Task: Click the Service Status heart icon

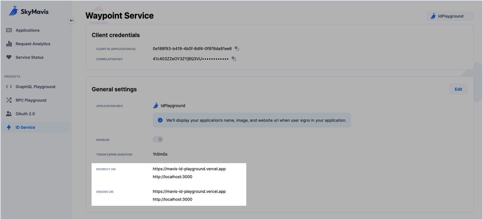Action: click(x=9, y=57)
